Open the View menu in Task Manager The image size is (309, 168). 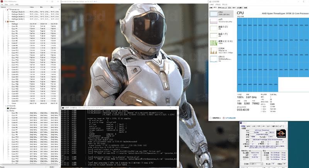click(224, 4)
